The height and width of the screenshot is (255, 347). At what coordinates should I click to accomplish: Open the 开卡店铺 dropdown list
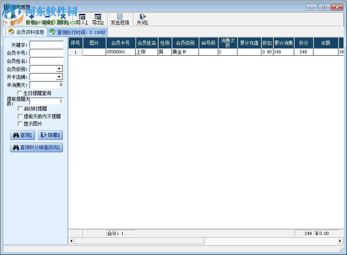click(x=59, y=77)
